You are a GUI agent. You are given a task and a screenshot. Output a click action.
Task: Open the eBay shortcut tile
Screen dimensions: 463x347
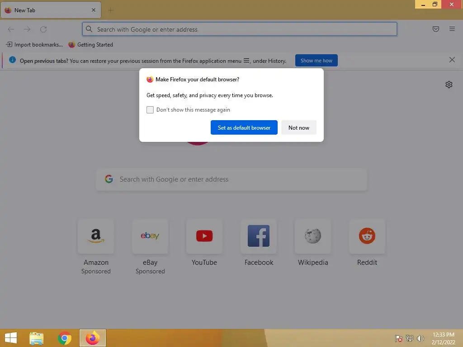click(150, 236)
